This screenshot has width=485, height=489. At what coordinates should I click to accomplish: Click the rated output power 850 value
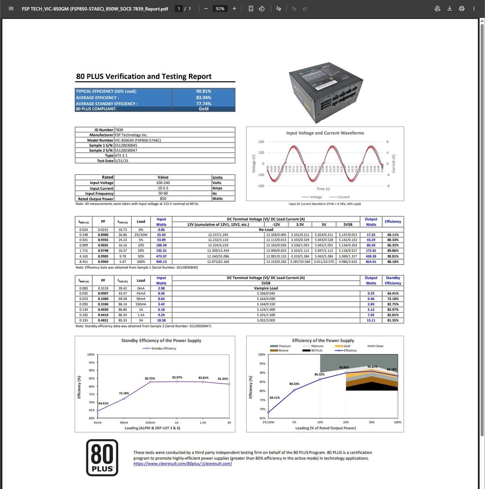tap(163, 199)
